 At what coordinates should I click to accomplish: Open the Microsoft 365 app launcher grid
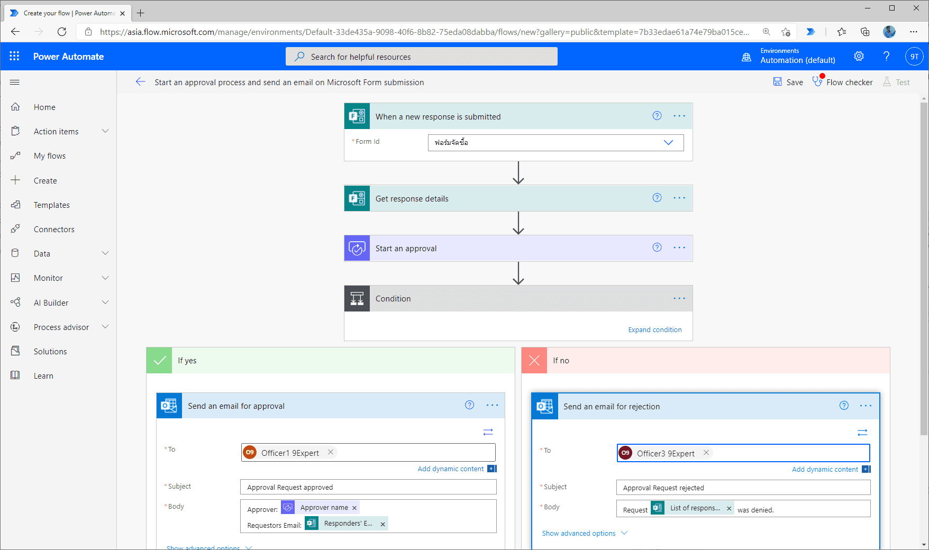14,56
